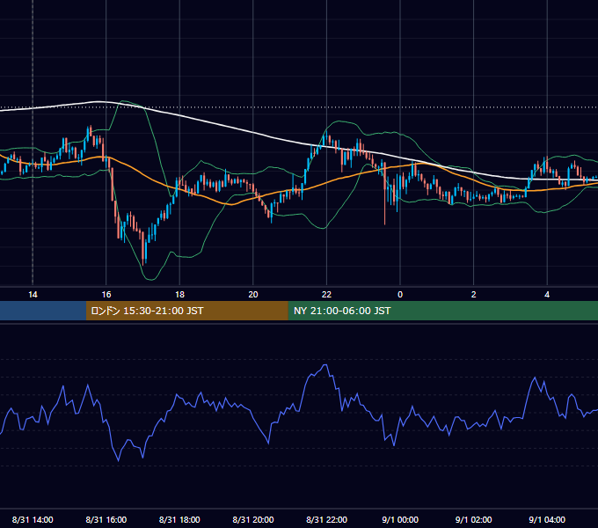Click the 22 hour axis label
The height and width of the screenshot is (528, 598).
click(326, 295)
